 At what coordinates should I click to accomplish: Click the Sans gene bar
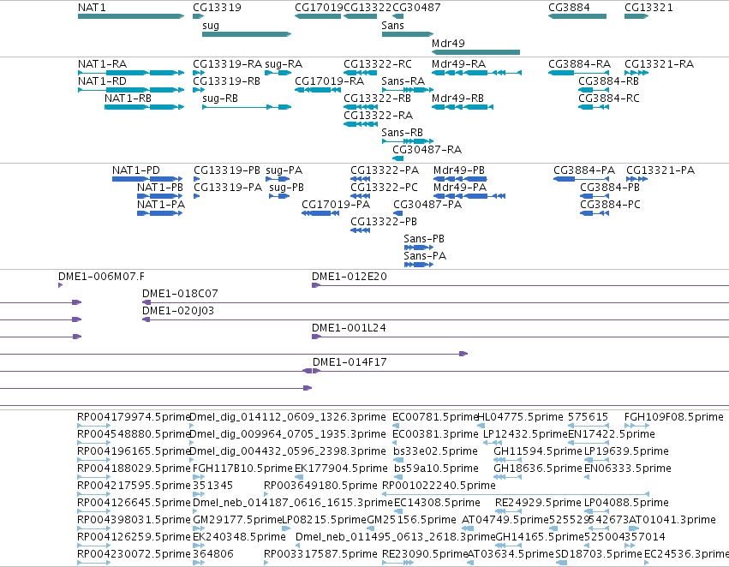(x=408, y=34)
